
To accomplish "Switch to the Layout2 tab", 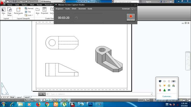I will (27, 97).
